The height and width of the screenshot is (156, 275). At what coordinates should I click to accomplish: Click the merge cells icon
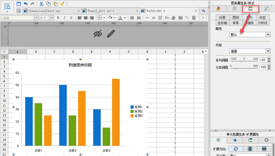pyautogui.click(x=132, y=18)
